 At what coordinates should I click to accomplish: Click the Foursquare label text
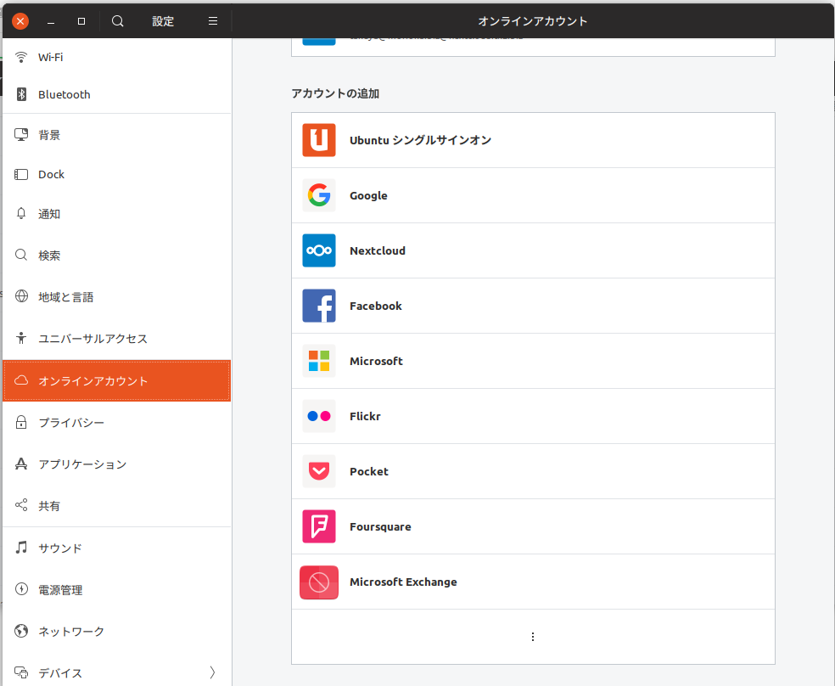click(x=380, y=526)
